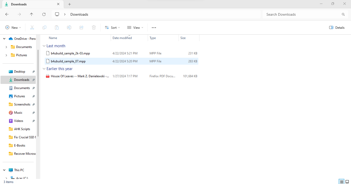Image resolution: width=351 pixels, height=184 pixels.
Task: Open the Videos folder
Action: (x=18, y=121)
